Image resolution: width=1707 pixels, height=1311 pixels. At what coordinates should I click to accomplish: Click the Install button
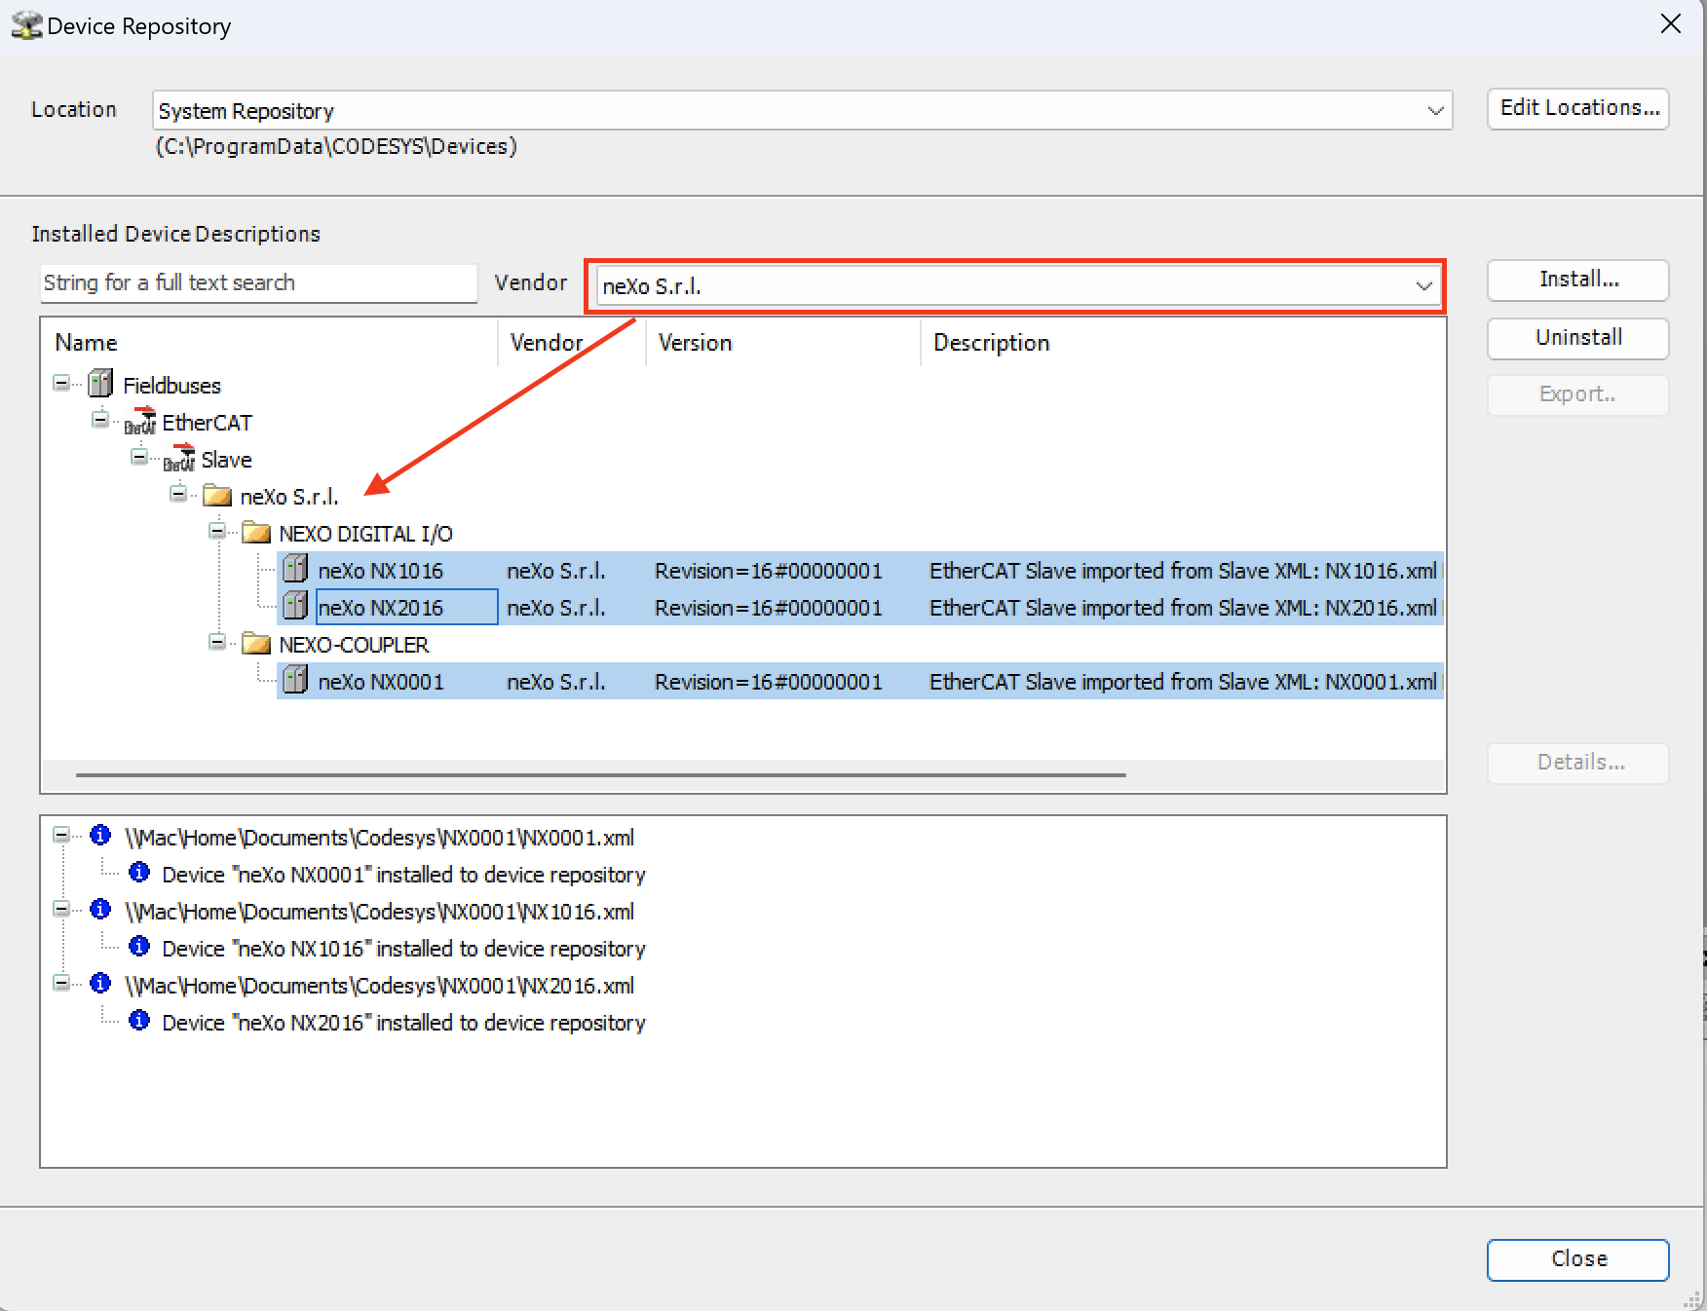pyautogui.click(x=1578, y=280)
